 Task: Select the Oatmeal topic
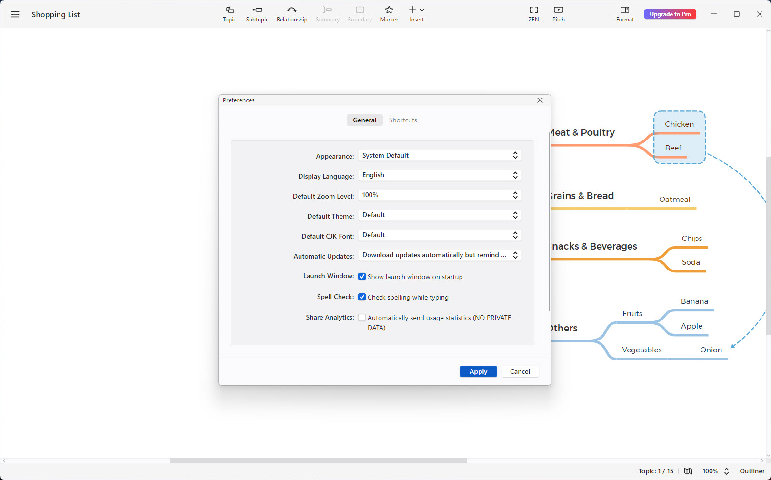click(x=674, y=200)
